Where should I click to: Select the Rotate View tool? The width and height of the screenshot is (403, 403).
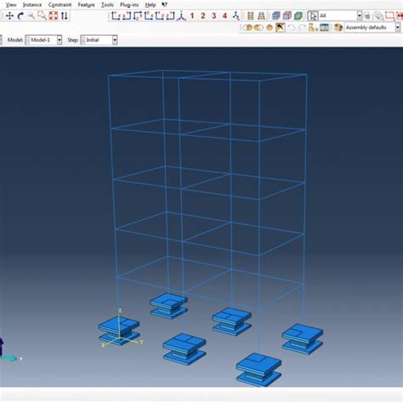click(20, 16)
